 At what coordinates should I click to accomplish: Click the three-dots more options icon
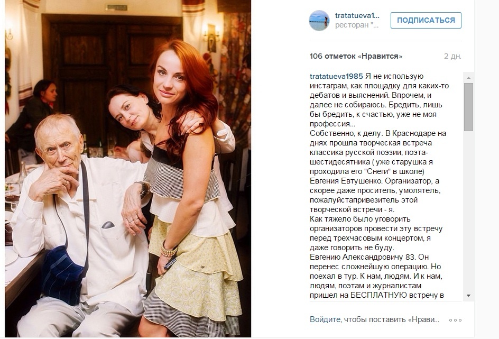(455, 320)
